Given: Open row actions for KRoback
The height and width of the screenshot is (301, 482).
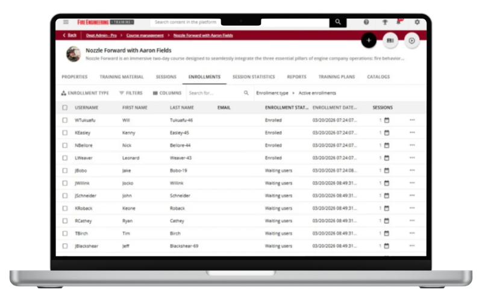Looking at the screenshot, I should (x=412, y=208).
